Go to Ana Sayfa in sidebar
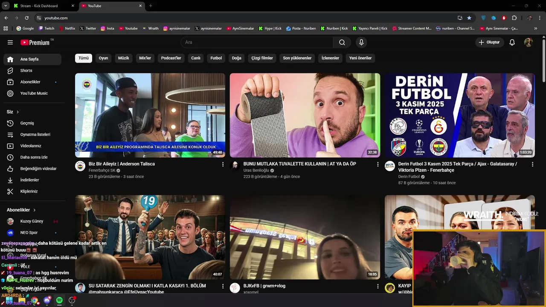Image resolution: width=546 pixels, height=307 pixels. pos(32,59)
